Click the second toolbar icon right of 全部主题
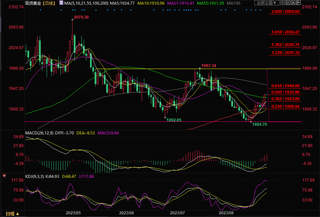 [x=287, y=3]
